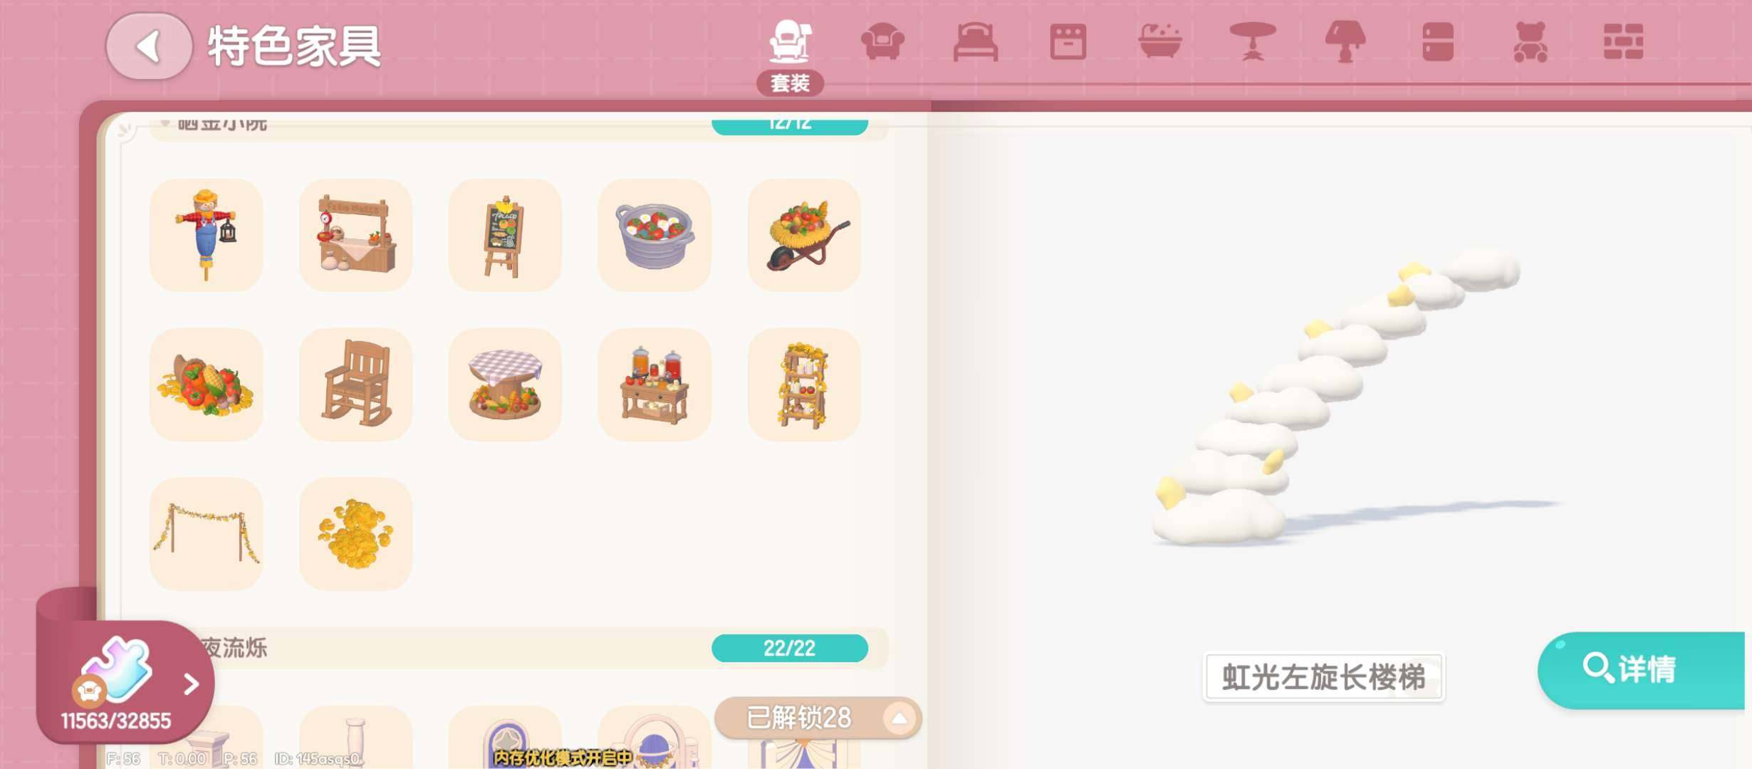Open the brick wall category
Screen dimensions: 1752x769
pos(1623,41)
